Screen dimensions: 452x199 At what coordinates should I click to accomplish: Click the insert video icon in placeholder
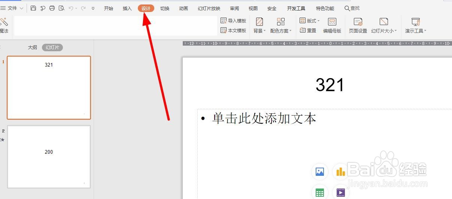click(x=340, y=192)
